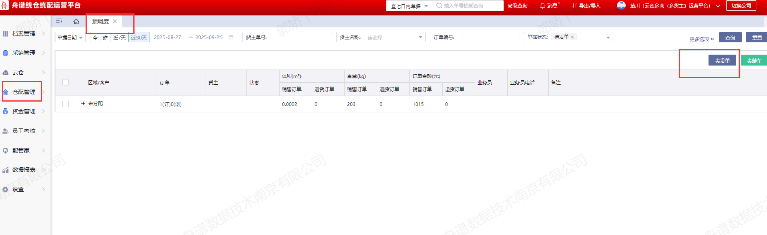The image size is (767, 235).
Task: Click the calendar icon in the date range field
Action: click(x=231, y=37)
